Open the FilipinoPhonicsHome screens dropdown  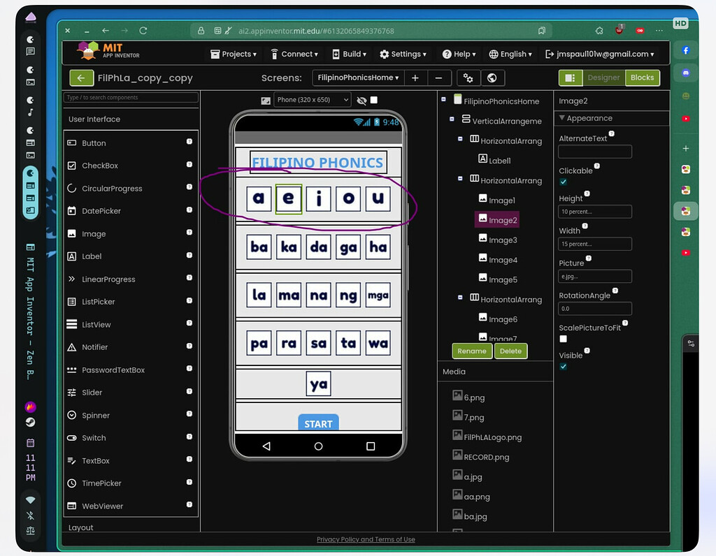[357, 78]
